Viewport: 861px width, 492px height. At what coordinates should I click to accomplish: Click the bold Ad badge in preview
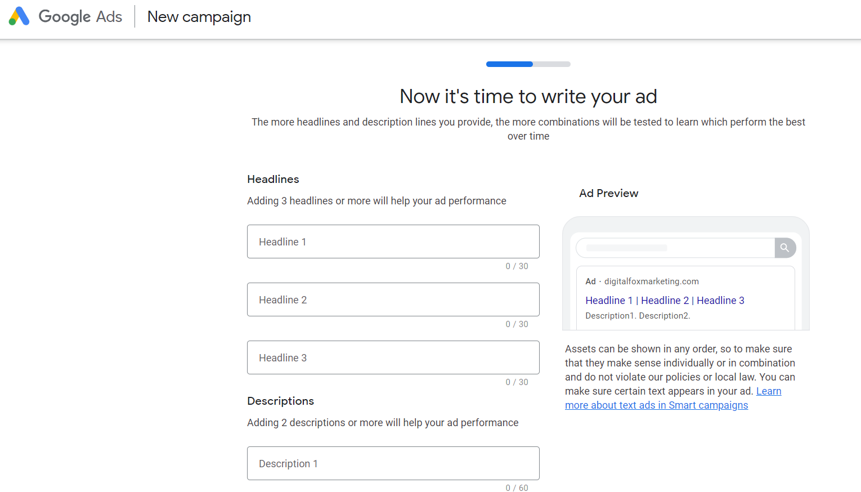(590, 281)
